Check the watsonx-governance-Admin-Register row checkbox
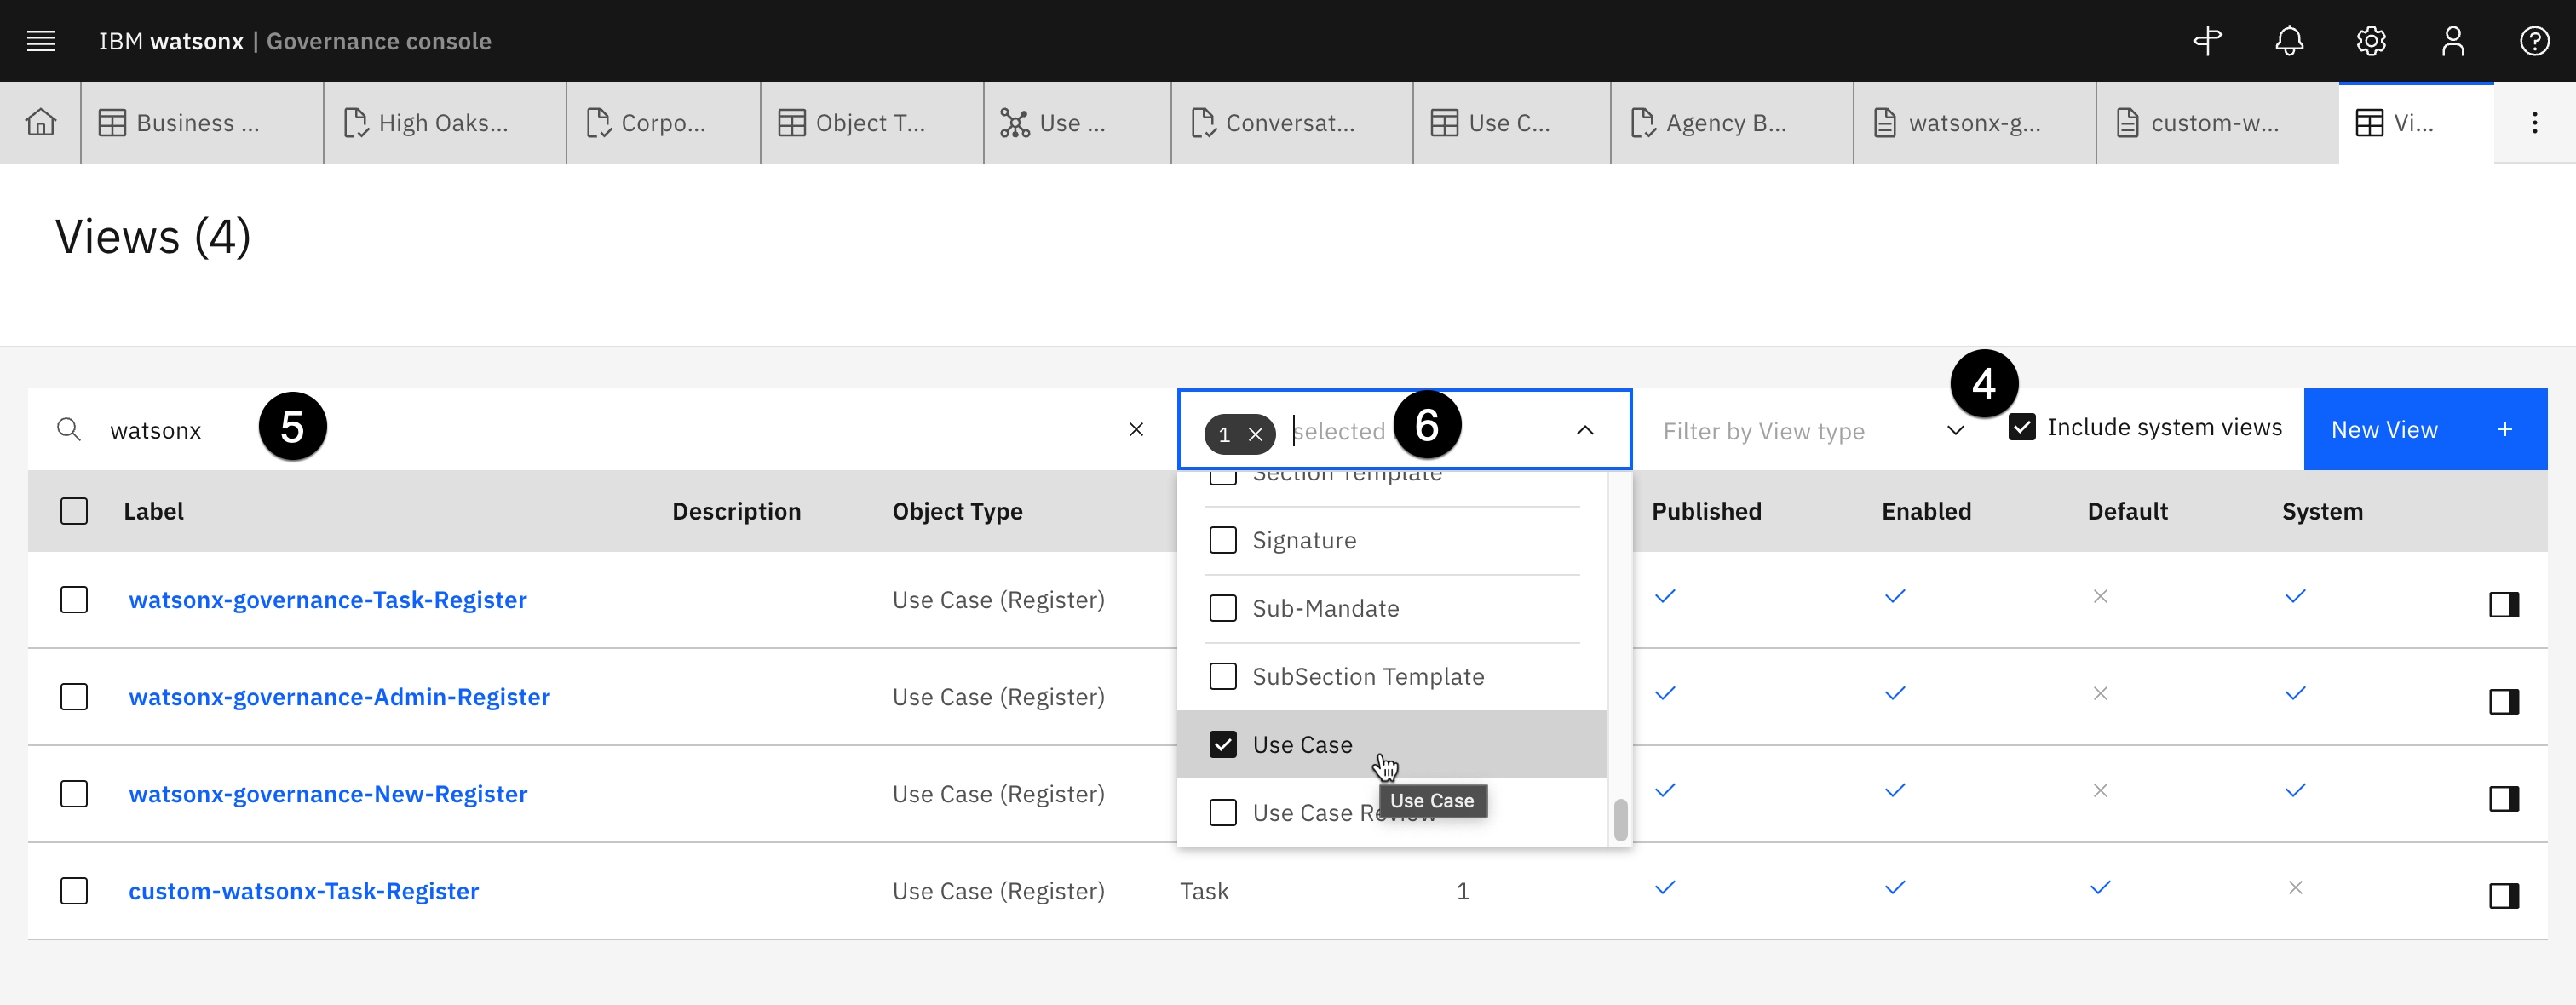 pos(74,696)
